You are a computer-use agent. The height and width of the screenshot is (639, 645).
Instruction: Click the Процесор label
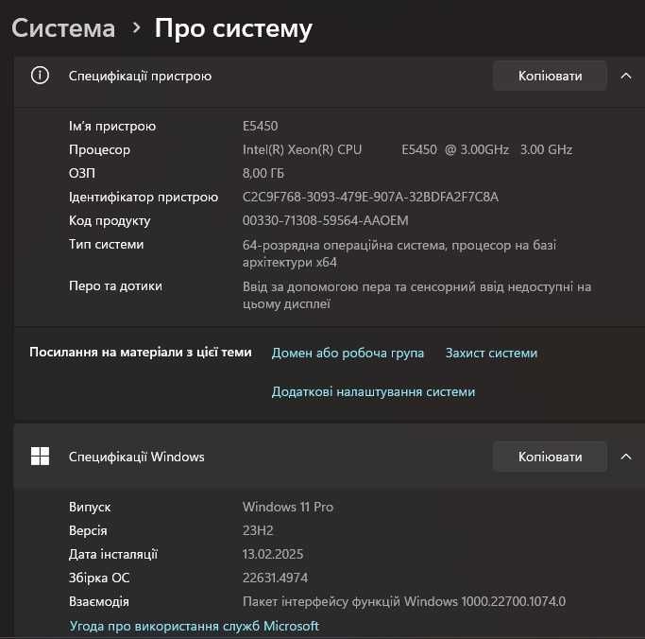coord(99,150)
